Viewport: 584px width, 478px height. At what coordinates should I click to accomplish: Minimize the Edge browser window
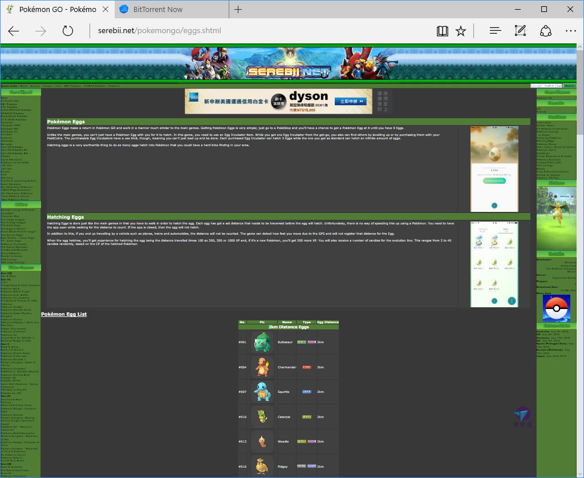coord(518,9)
